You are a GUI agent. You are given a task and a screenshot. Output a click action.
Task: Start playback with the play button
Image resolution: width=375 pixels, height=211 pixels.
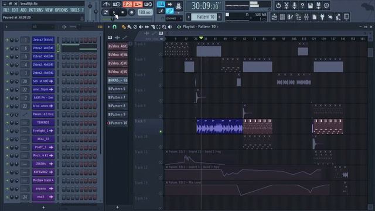(114, 12)
